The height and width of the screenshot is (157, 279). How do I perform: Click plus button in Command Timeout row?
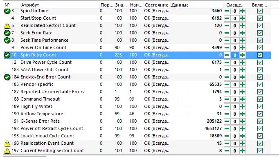coord(242,99)
